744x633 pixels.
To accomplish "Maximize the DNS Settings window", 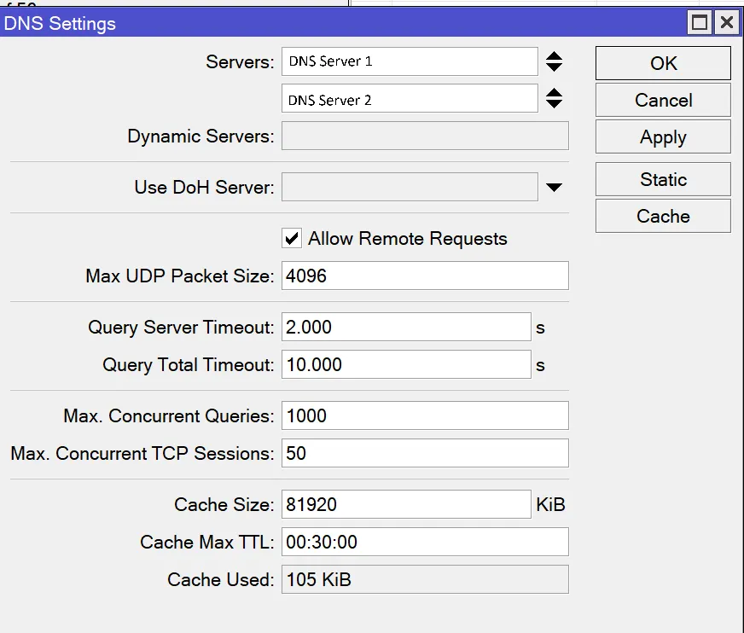I will (700, 22).
